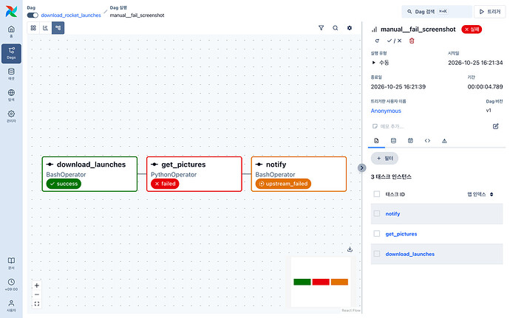
Task: Click the orange block in minimap
Action: (339, 282)
